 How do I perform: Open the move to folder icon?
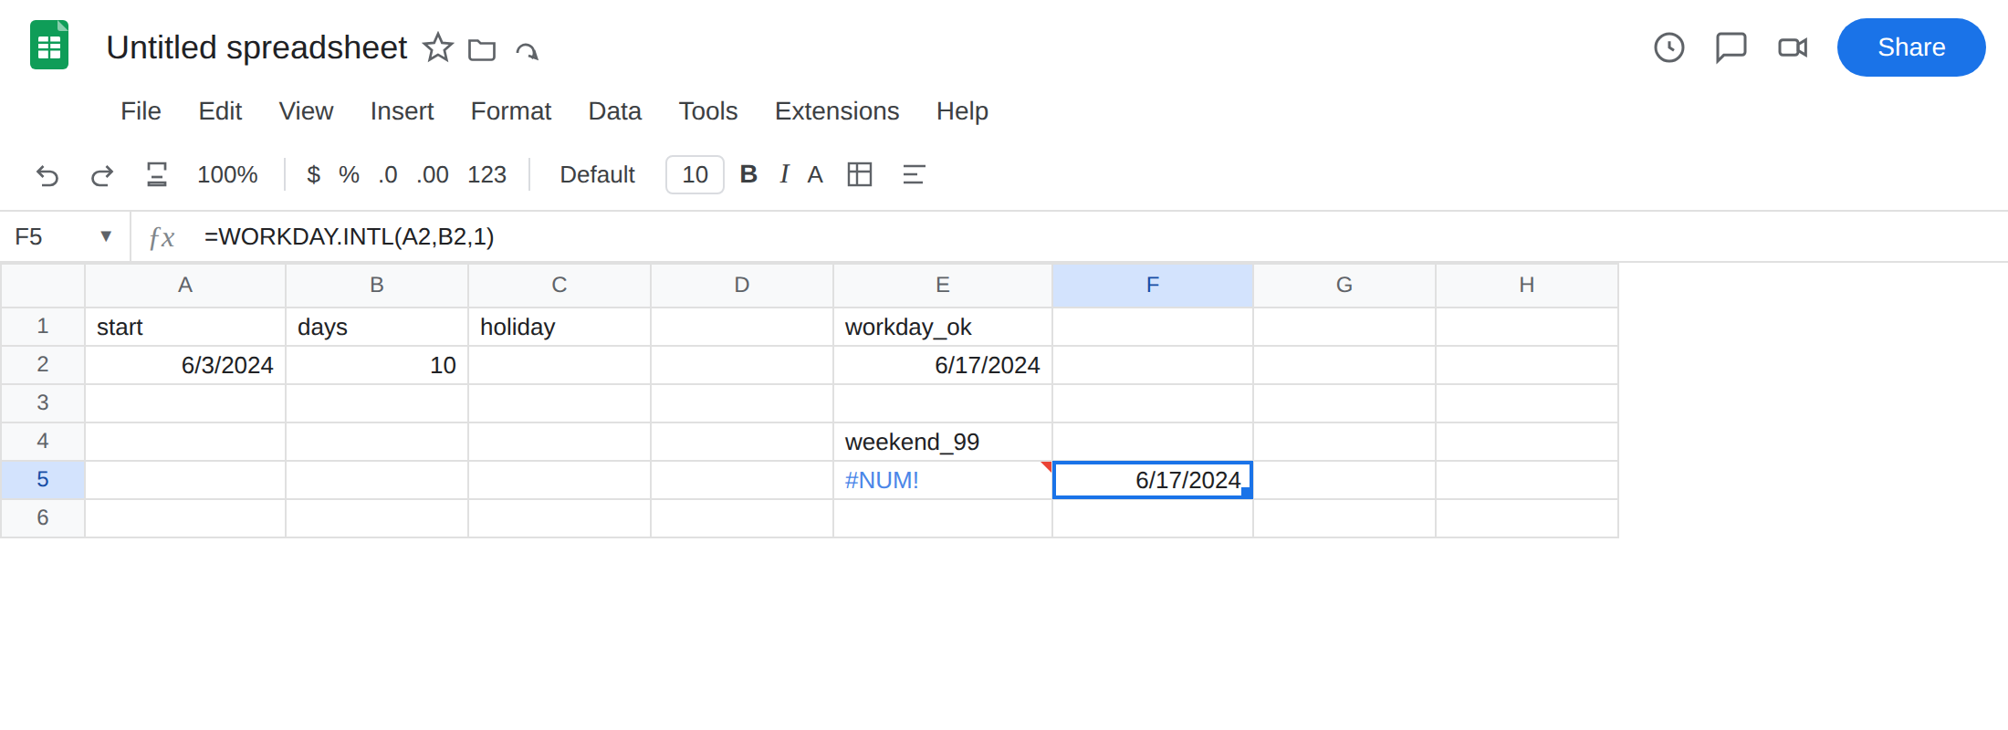tap(482, 49)
